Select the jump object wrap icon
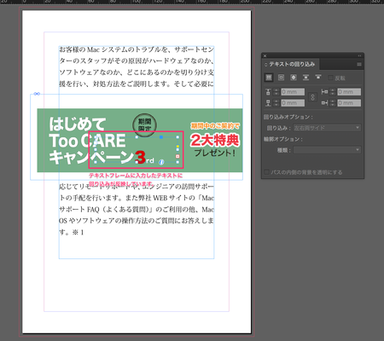Viewport: 384px width, 341px height. tap(305, 78)
